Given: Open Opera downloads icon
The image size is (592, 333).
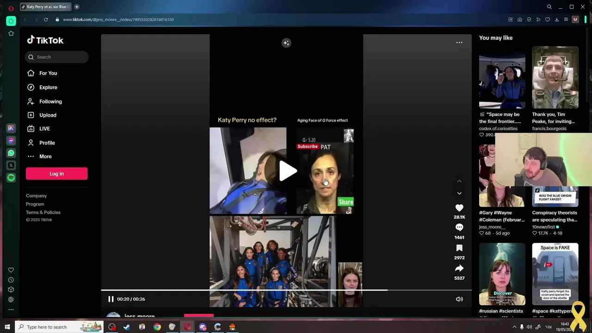Looking at the screenshot, I should 557,19.
